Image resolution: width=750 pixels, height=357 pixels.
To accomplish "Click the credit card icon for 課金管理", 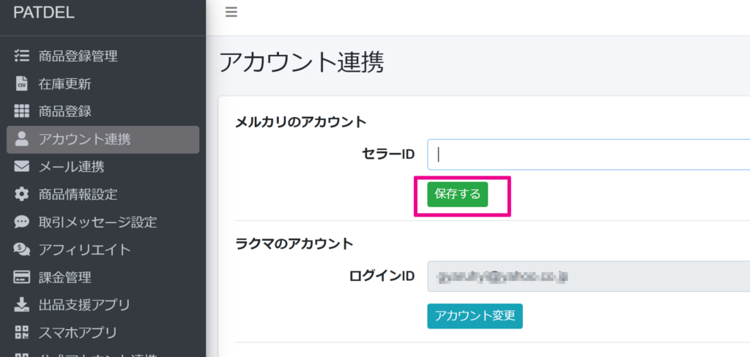I will point(22,278).
